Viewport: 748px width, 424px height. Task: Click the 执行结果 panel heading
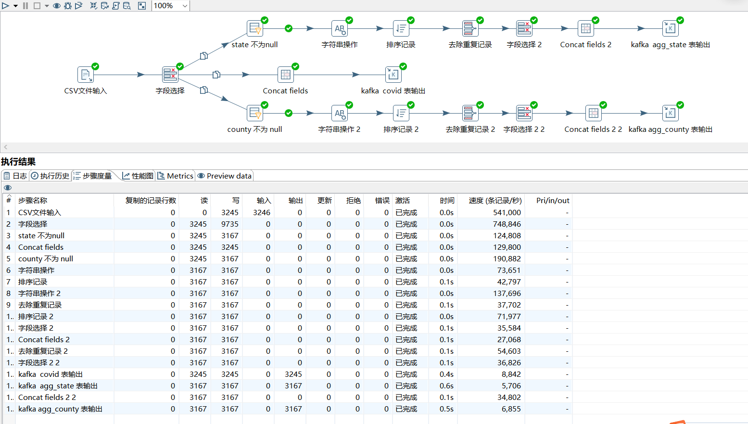click(18, 162)
